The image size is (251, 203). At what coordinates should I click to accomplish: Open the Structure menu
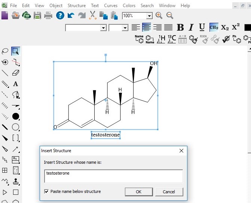coord(76,6)
